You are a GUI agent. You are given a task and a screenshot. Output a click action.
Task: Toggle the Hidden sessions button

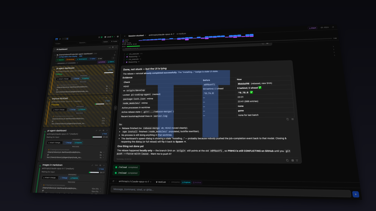coord(105,42)
